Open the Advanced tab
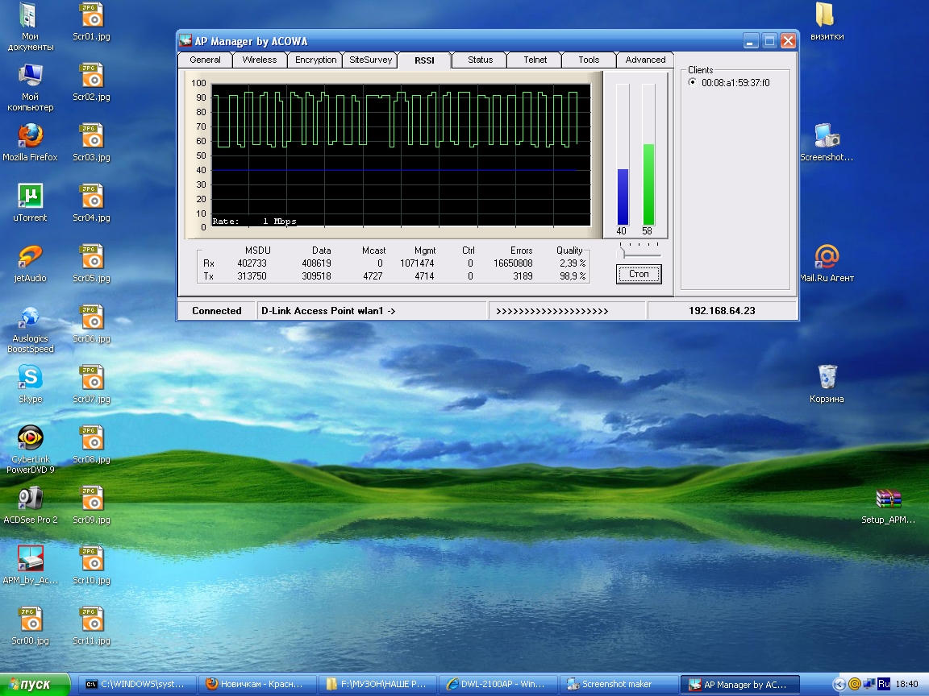 645,60
